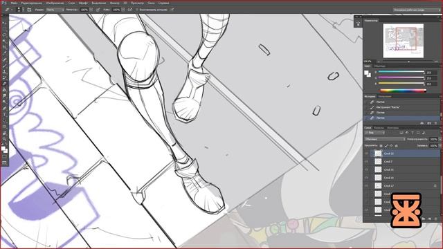
Task: Lock layer position icon
Action: point(391,146)
